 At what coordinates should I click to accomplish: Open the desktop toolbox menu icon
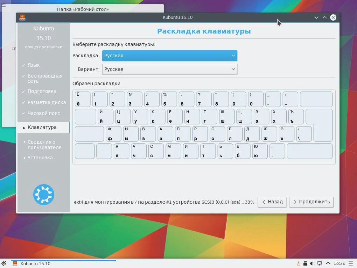[x=3, y=5]
